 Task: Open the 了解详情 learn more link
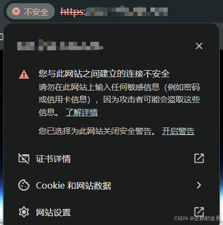(x=82, y=112)
